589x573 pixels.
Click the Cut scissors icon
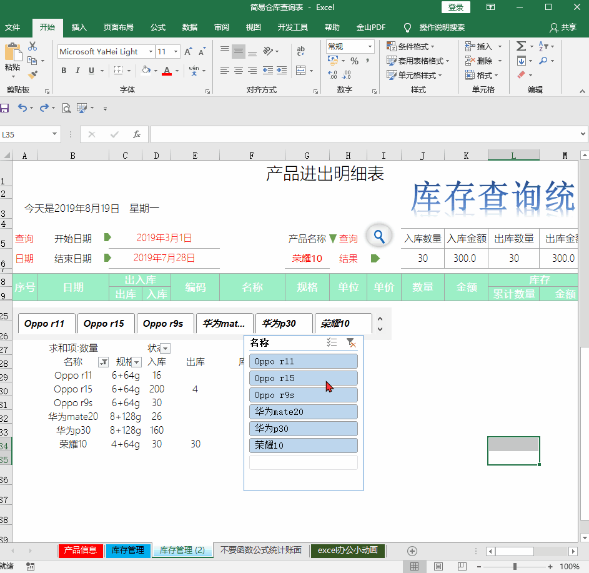click(32, 46)
